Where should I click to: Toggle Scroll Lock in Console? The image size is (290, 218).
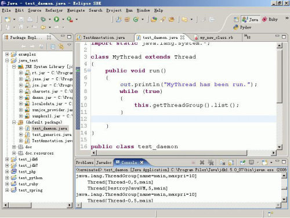click(x=231, y=162)
